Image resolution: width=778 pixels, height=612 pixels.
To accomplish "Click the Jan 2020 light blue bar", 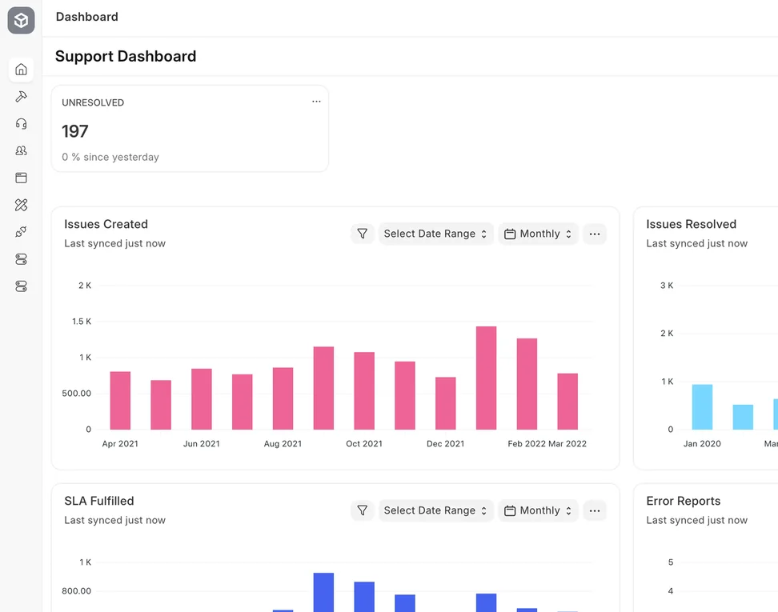I will [702, 407].
